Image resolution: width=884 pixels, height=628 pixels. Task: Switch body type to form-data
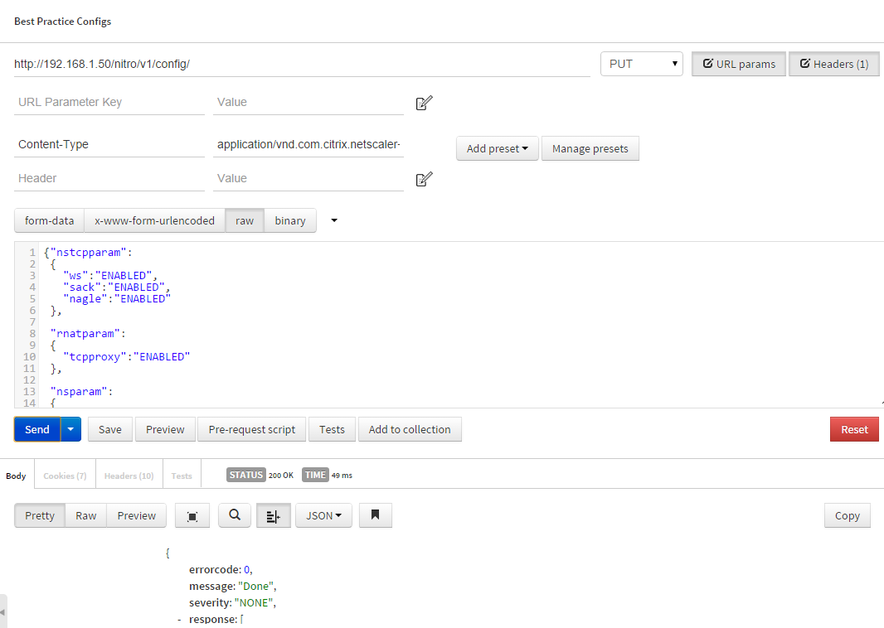(48, 220)
